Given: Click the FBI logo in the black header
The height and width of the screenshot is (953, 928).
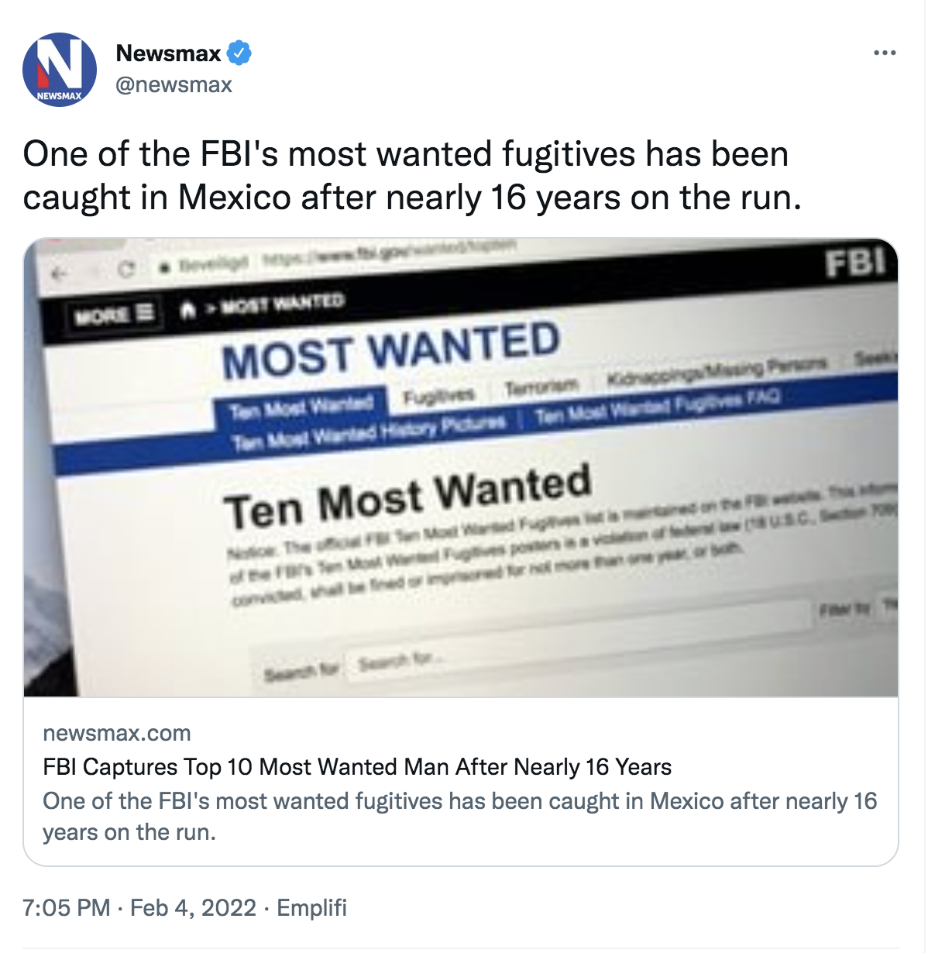Looking at the screenshot, I should click(x=855, y=263).
